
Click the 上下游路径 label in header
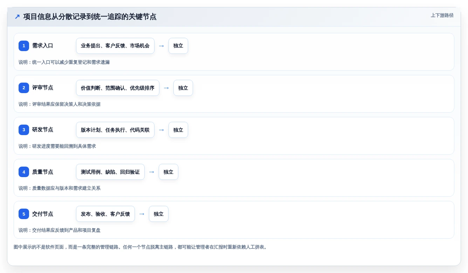coord(442,15)
